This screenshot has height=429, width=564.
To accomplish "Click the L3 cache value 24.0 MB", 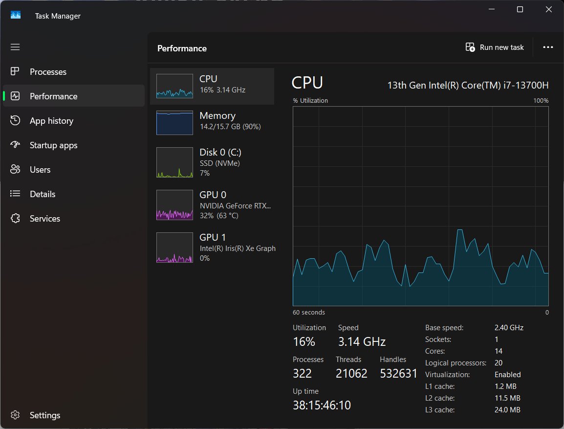I will point(507,409).
